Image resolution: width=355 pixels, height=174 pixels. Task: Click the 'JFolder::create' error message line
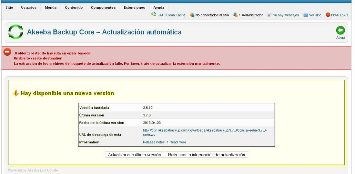(x=52, y=53)
